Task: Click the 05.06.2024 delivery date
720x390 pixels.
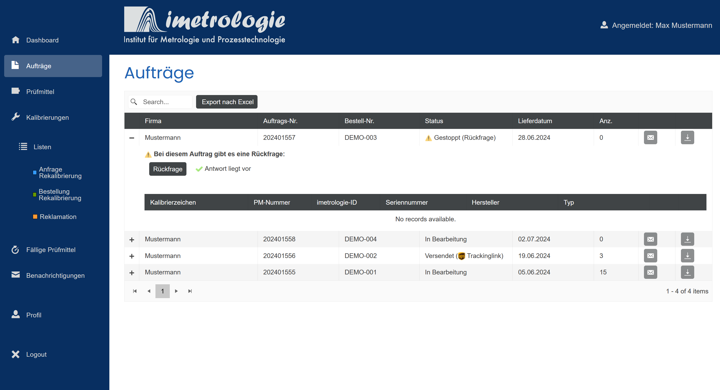Action: [x=534, y=272]
